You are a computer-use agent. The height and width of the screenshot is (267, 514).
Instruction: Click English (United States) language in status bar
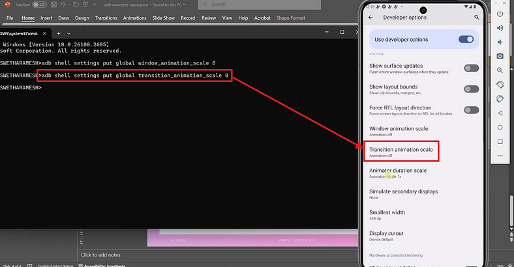pos(55,265)
